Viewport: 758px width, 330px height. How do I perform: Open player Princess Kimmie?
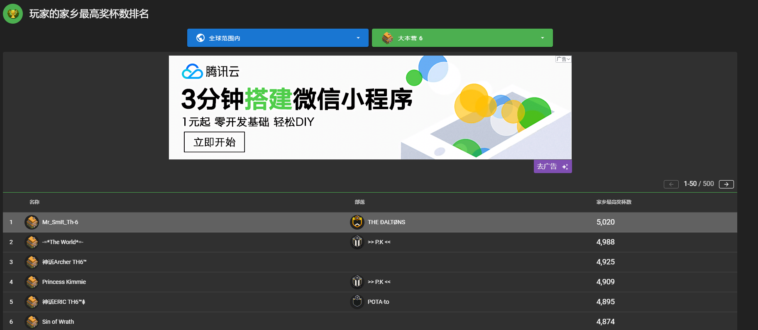(x=64, y=282)
